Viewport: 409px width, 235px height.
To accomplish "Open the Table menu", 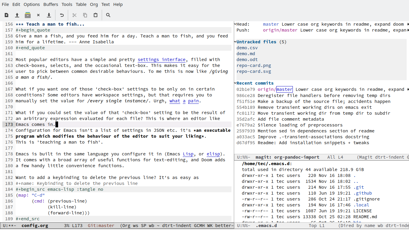I will pos(81,4).
